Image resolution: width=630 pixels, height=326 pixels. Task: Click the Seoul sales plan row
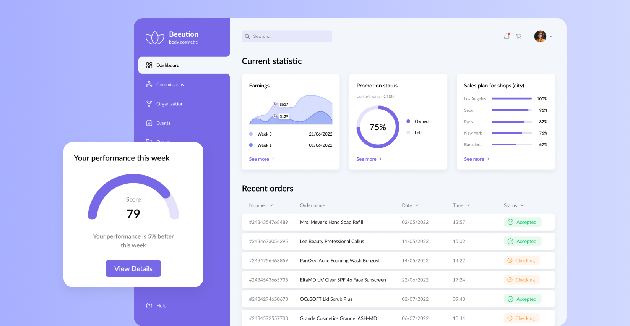tap(506, 110)
